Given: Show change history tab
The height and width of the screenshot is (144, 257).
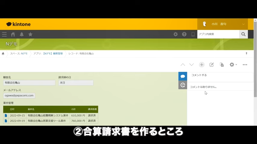Looking at the screenshot, I should (x=183, y=85).
